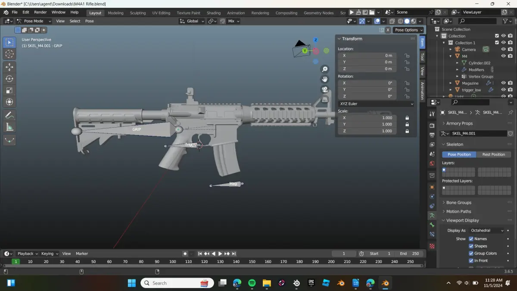Switch to solid viewport shading
The width and height of the screenshot is (517, 291).
pyautogui.click(x=407, y=21)
